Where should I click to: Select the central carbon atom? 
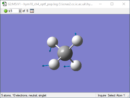(65, 53)
